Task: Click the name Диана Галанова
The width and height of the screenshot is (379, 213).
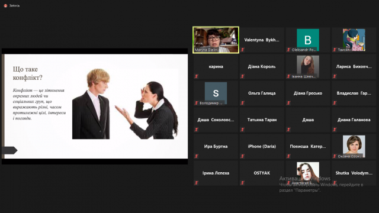Action: [354, 120]
